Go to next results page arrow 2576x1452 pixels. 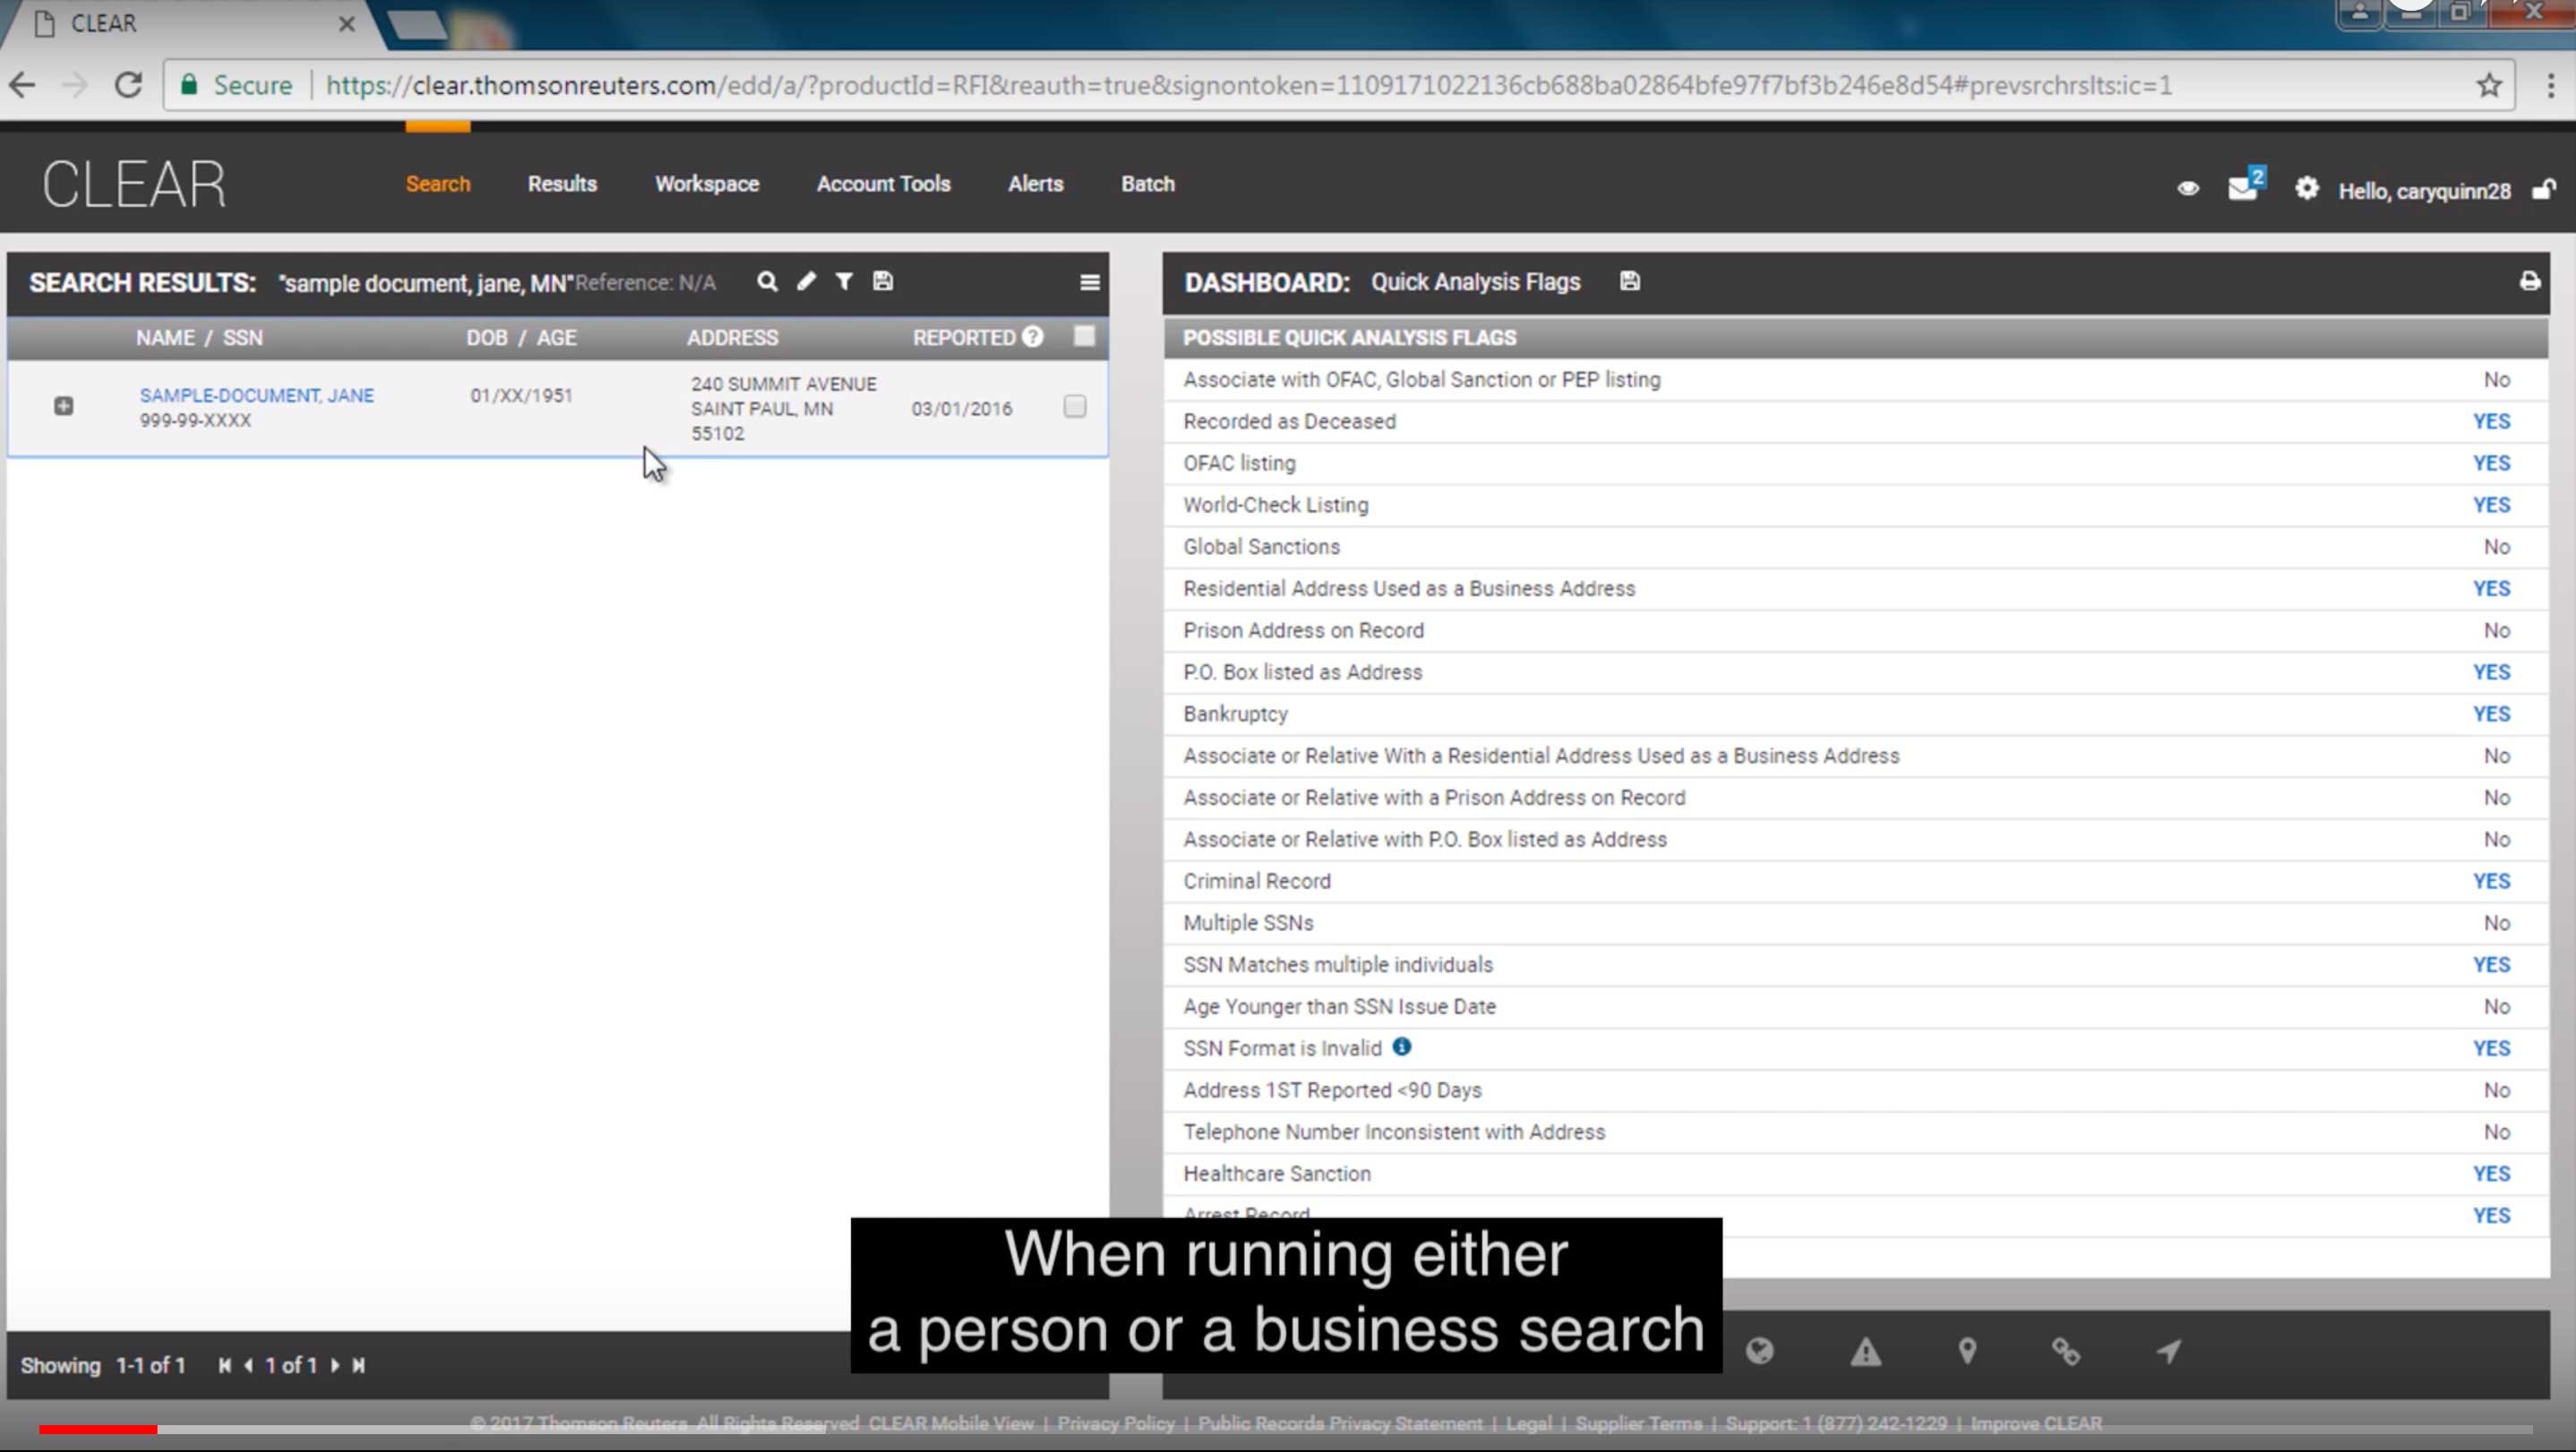tap(336, 1365)
